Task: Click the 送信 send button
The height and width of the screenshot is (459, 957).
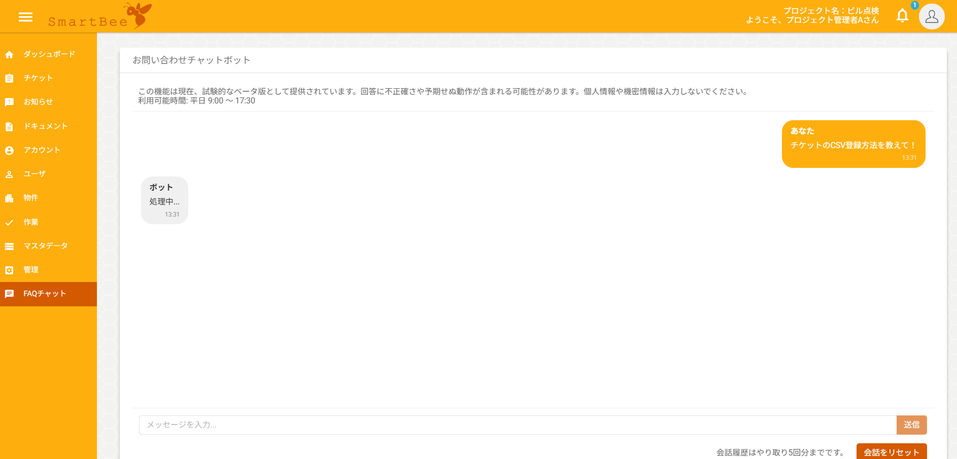Action: [912, 425]
